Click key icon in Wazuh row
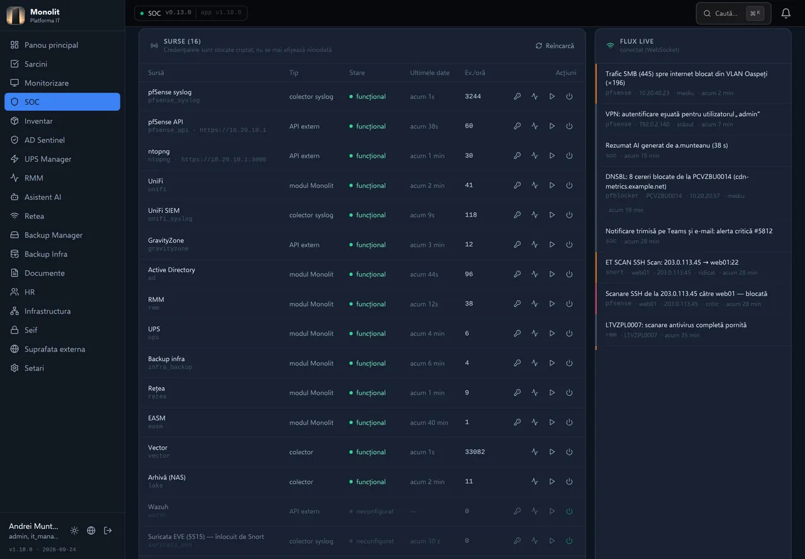805x559 pixels. click(517, 511)
